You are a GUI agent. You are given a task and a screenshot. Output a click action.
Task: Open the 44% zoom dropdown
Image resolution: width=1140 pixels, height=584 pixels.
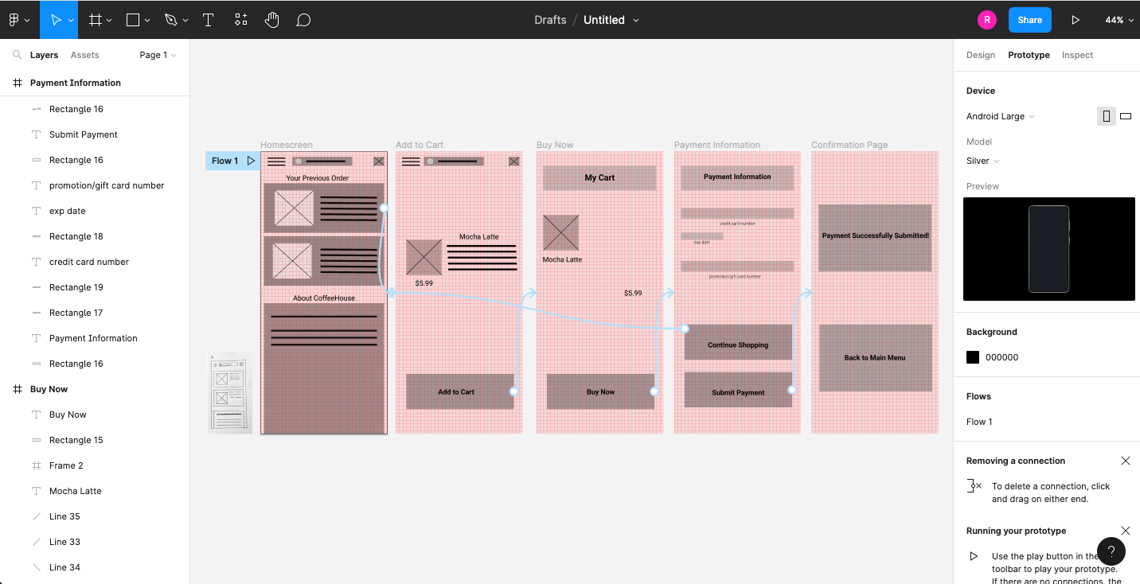1119,20
